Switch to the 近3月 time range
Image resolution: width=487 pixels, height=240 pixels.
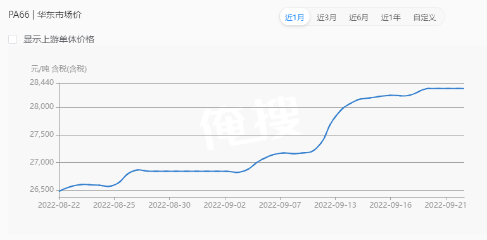tap(326, 17)
